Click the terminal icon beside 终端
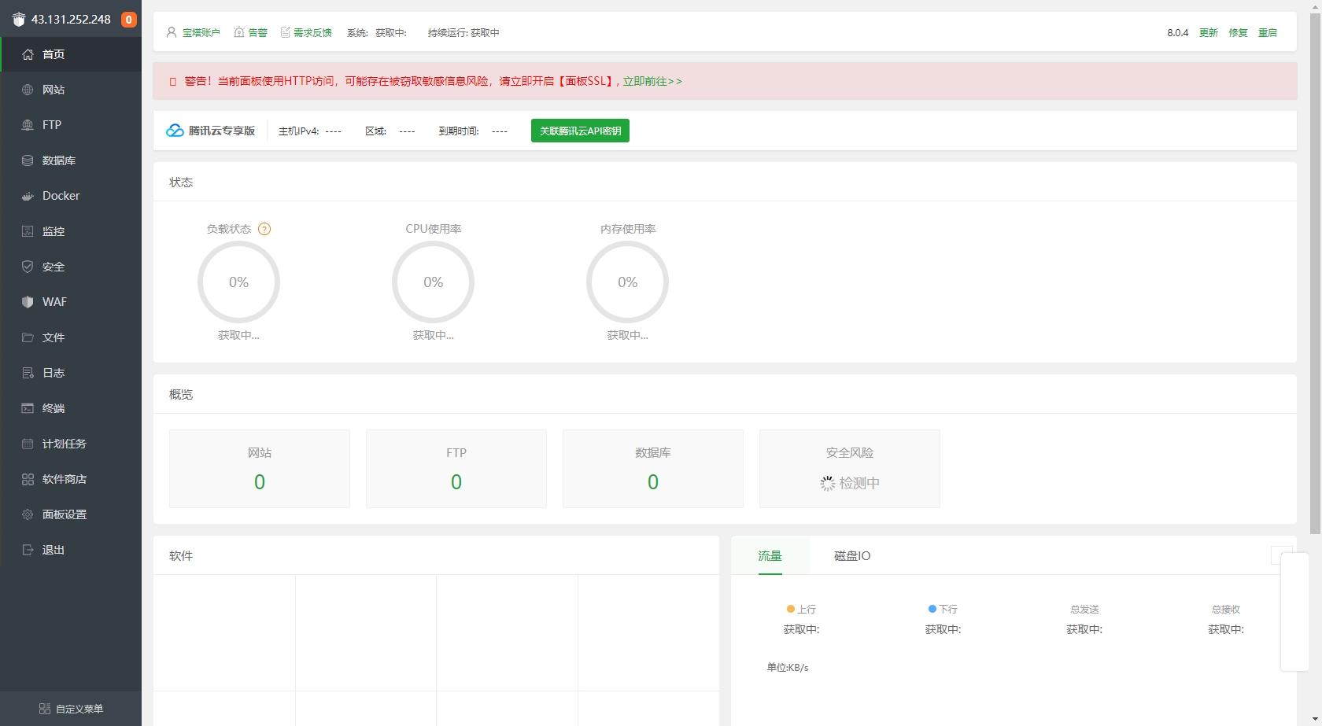This screenshot has height=726, width=1322. point(28,408)
